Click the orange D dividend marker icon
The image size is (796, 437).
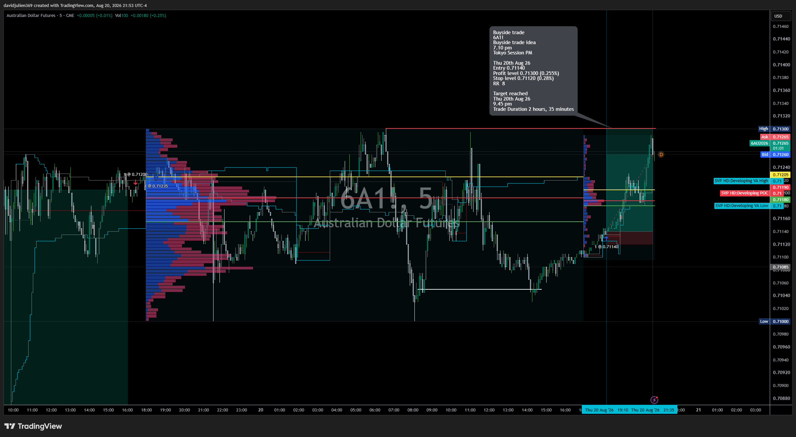(x=661, y=155)
